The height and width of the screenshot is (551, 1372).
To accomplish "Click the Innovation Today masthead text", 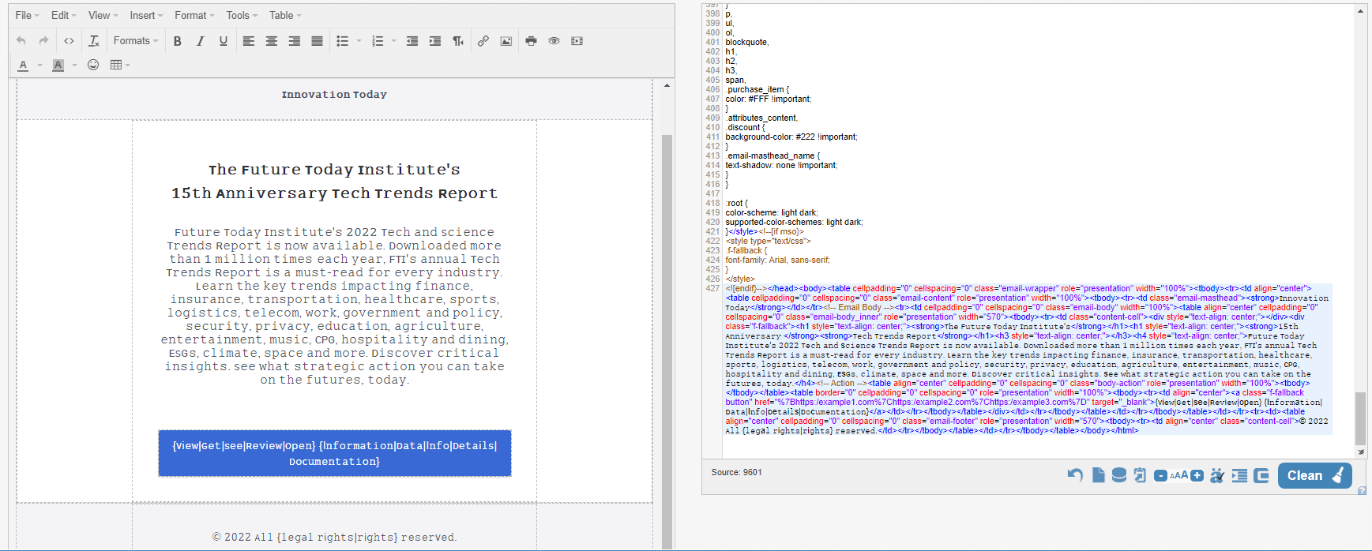I will [334, 94].
